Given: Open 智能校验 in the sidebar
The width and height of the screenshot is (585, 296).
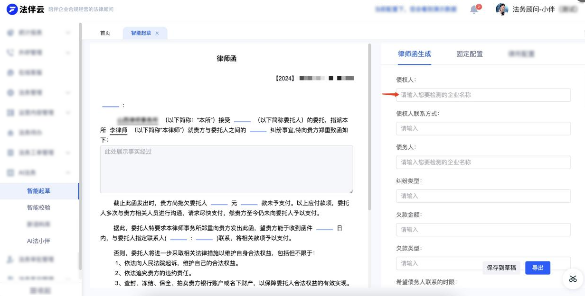Looking at the screenshot, I should [38, 207].
